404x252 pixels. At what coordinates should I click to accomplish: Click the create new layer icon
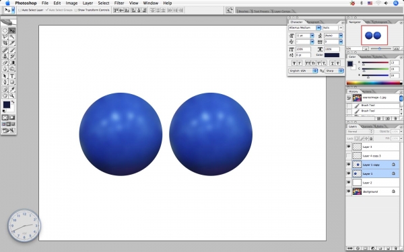tap(388, 249)
